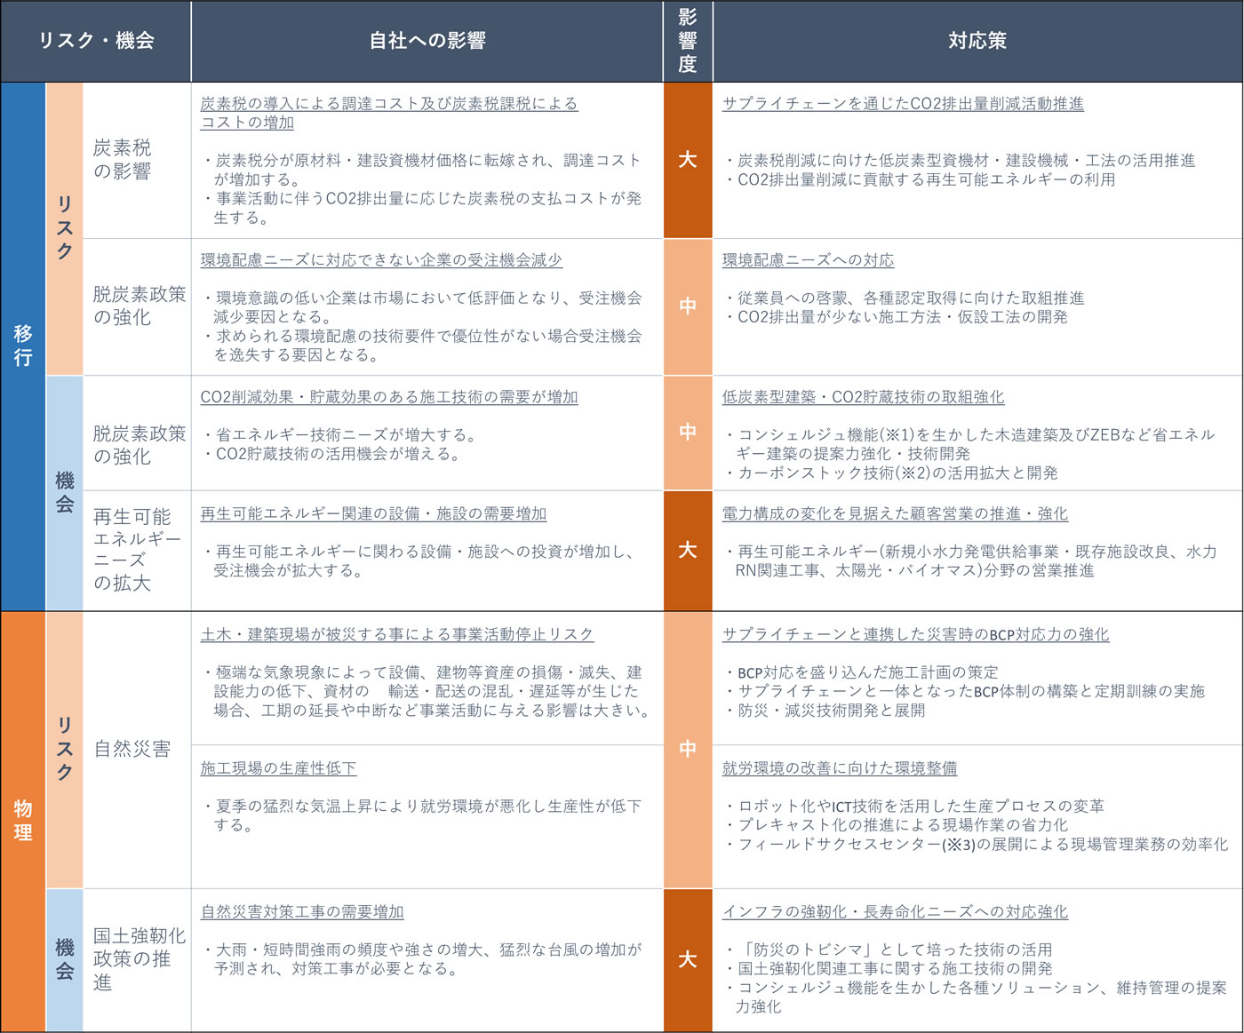This screenshot has height=1033, width=1244.
Task: Click heading インフラの強靭化・長寿命化ニーズへの対応強化
Action: click(x=895, y=912)
